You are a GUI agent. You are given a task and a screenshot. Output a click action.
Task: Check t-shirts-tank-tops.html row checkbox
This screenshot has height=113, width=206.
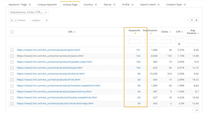[12, 103]
